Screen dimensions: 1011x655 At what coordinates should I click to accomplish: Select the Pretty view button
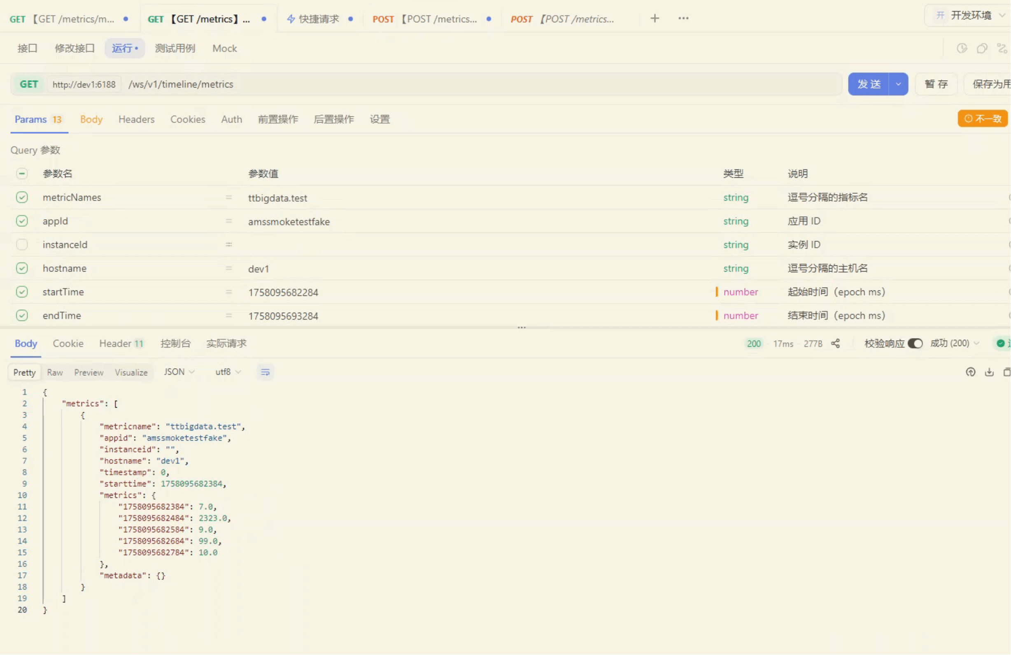pyautogui.click(x=24, y=372)
